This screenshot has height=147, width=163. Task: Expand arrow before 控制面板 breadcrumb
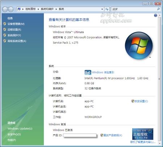pos(23,9)
